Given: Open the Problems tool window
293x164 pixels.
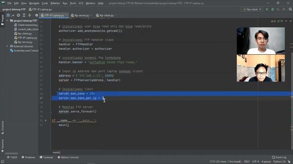Looking at the screenshot, I should click(x=28, y=157).
